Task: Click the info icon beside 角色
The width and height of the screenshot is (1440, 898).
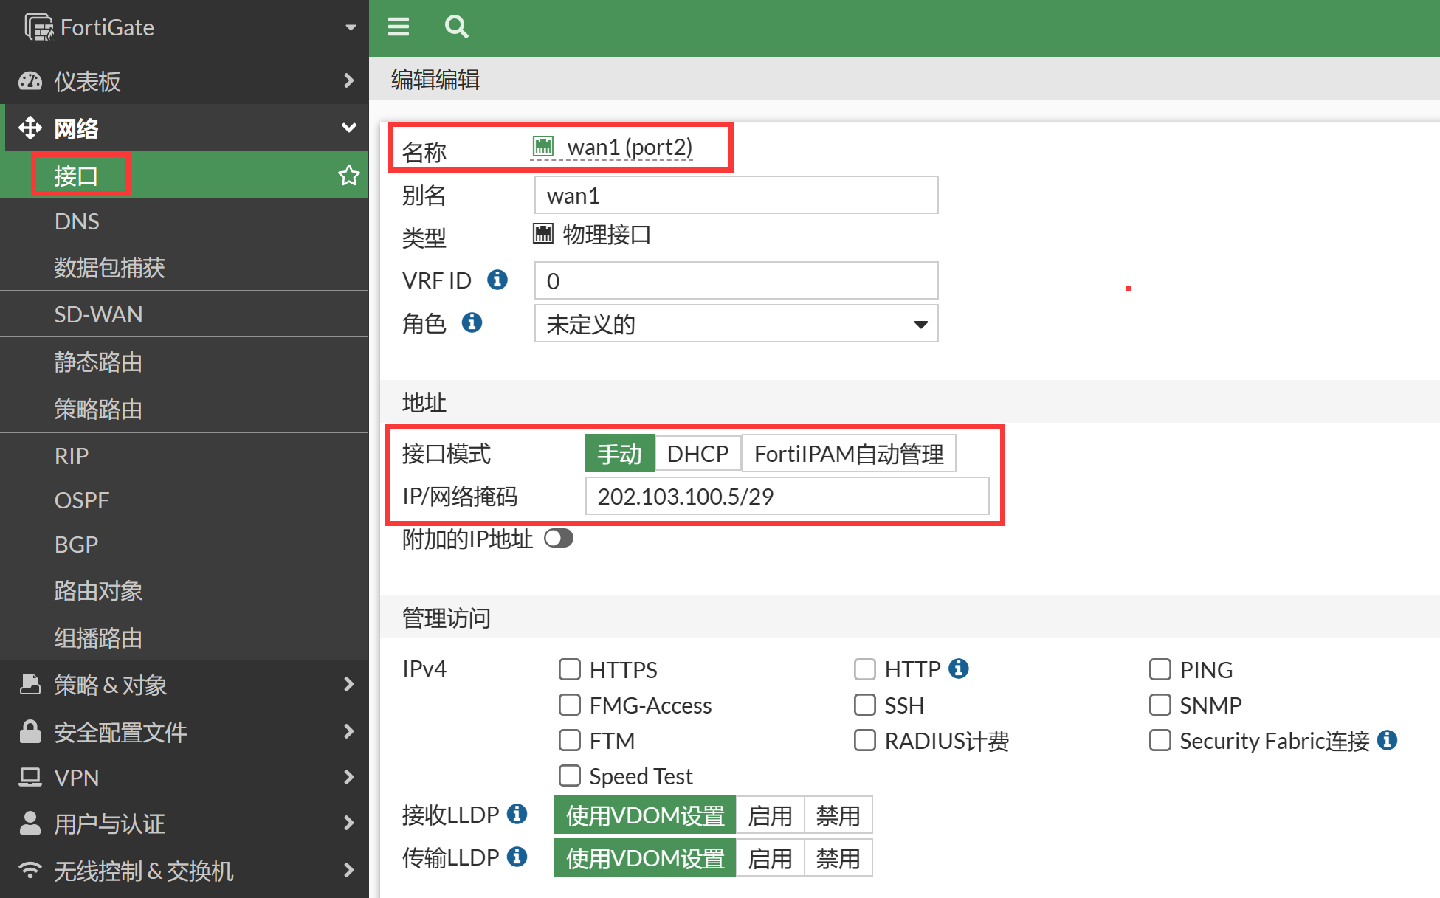Action: [x=472, y=322]
